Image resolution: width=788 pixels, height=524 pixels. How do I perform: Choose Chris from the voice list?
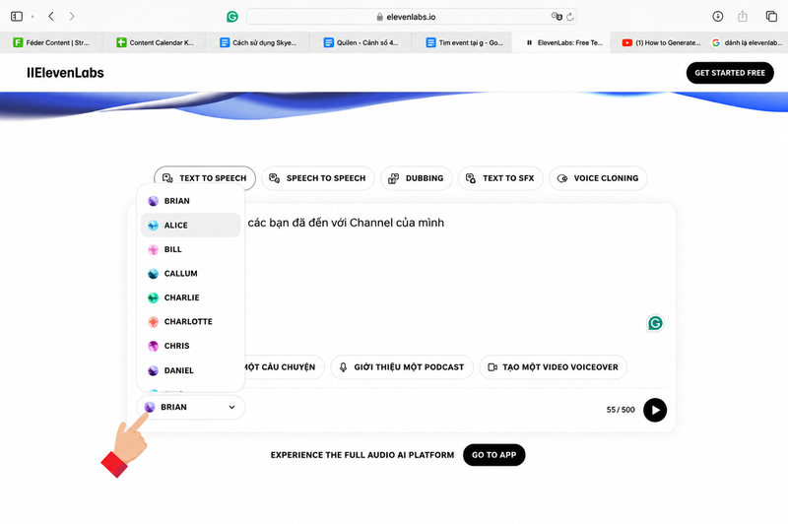coord(190,346)
